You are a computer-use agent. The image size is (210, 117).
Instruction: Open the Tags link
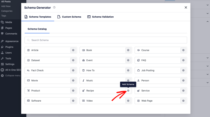pos(4,16)
